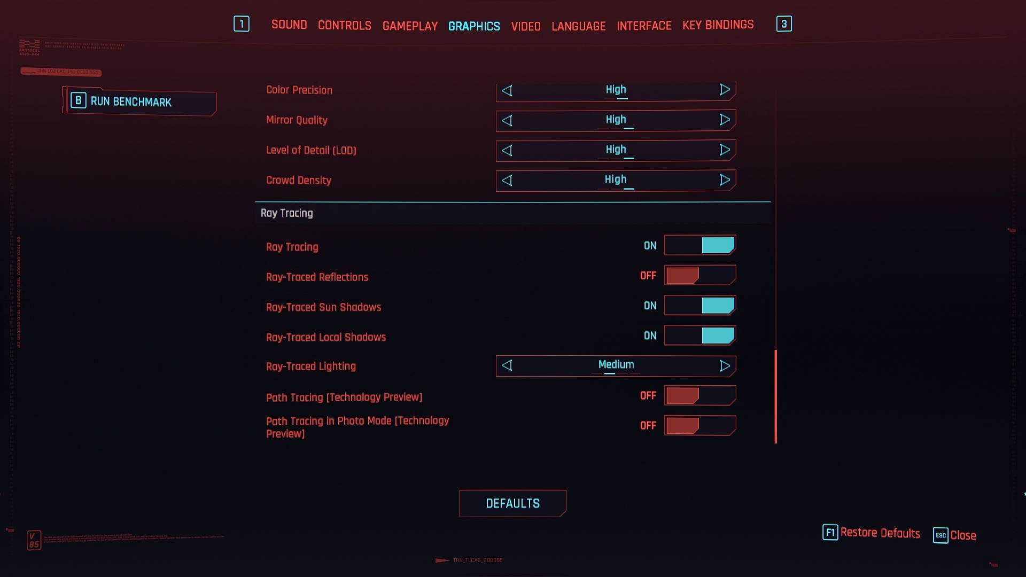Click the left arrow icon for Ray-Traced Lighting

coord(507,365)
